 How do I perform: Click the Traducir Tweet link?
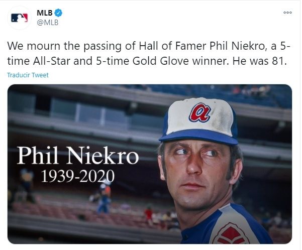tap(28, 75)
